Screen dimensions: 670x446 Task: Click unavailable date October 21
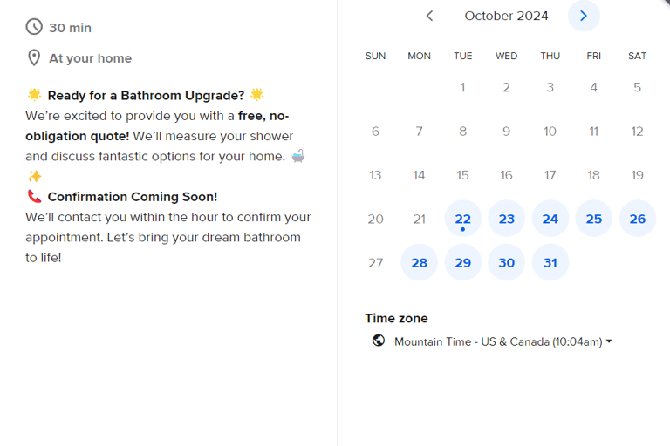419,219
